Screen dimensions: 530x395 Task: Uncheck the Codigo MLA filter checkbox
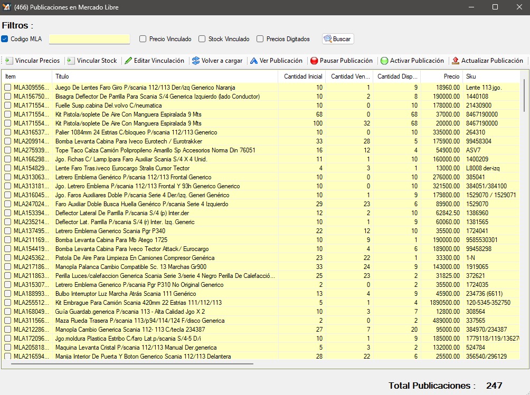(x=5, y=39)
